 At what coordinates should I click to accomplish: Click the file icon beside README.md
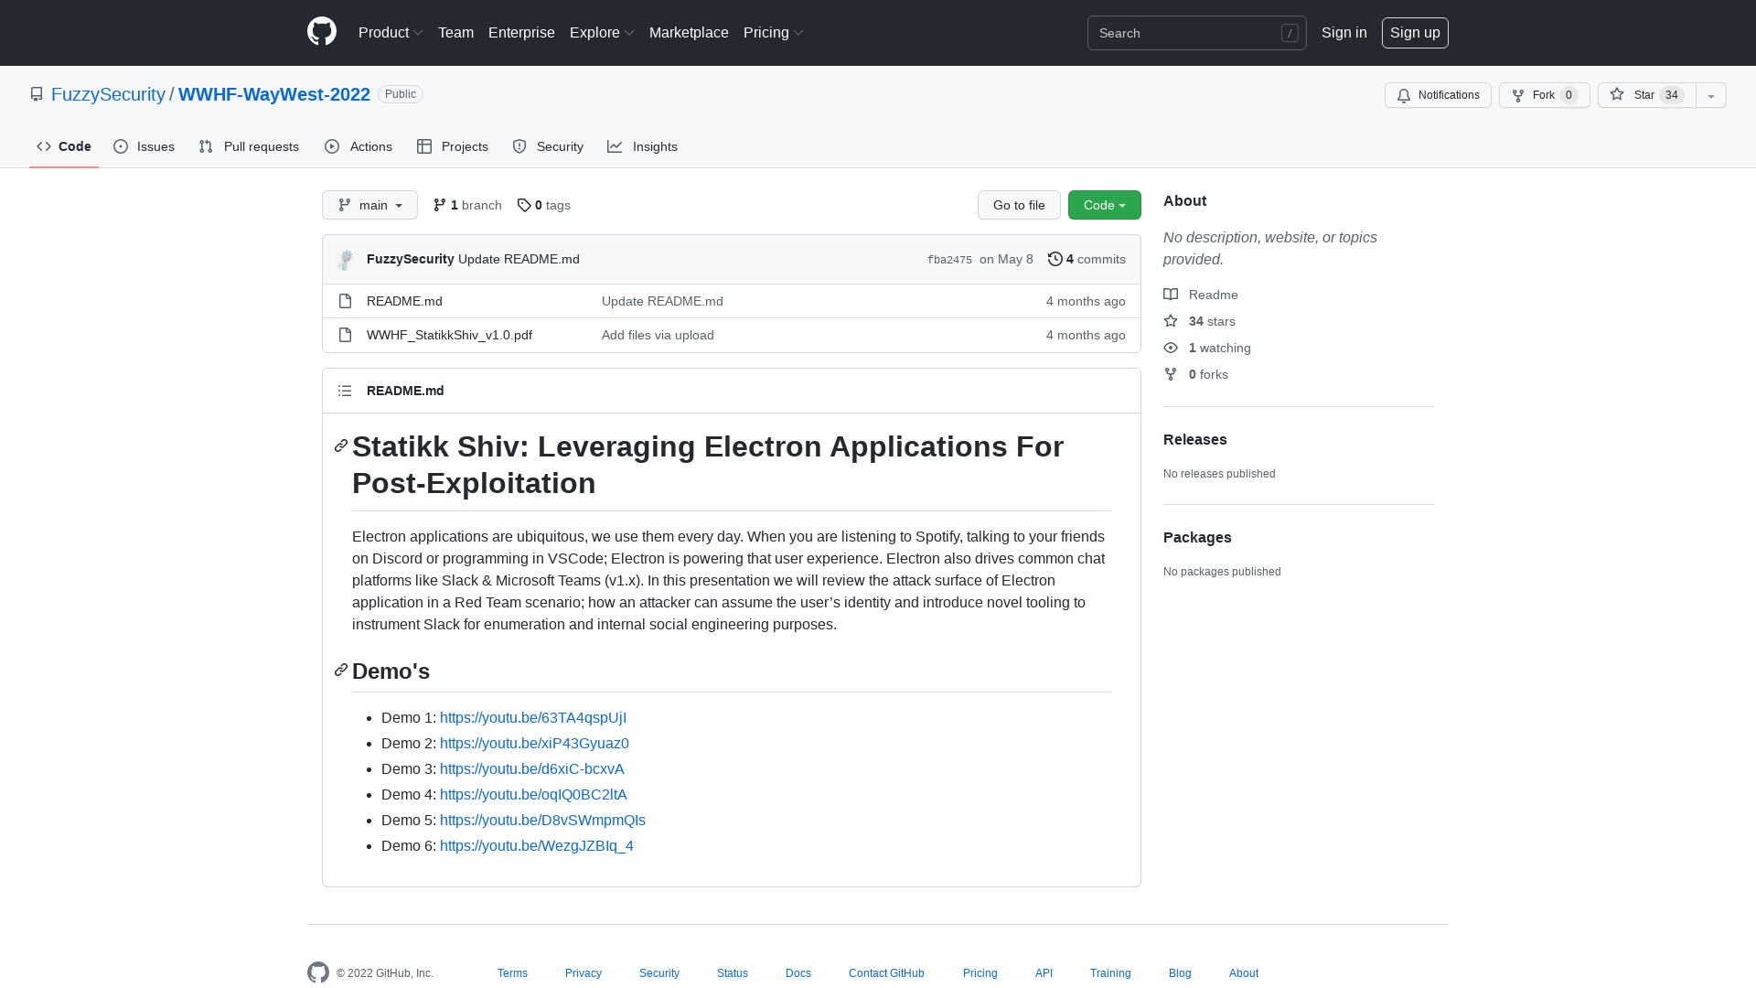345,301
